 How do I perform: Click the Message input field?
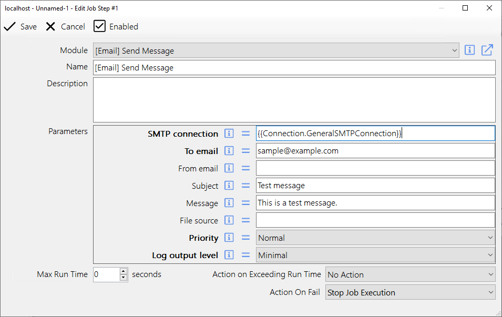point(375,203)
